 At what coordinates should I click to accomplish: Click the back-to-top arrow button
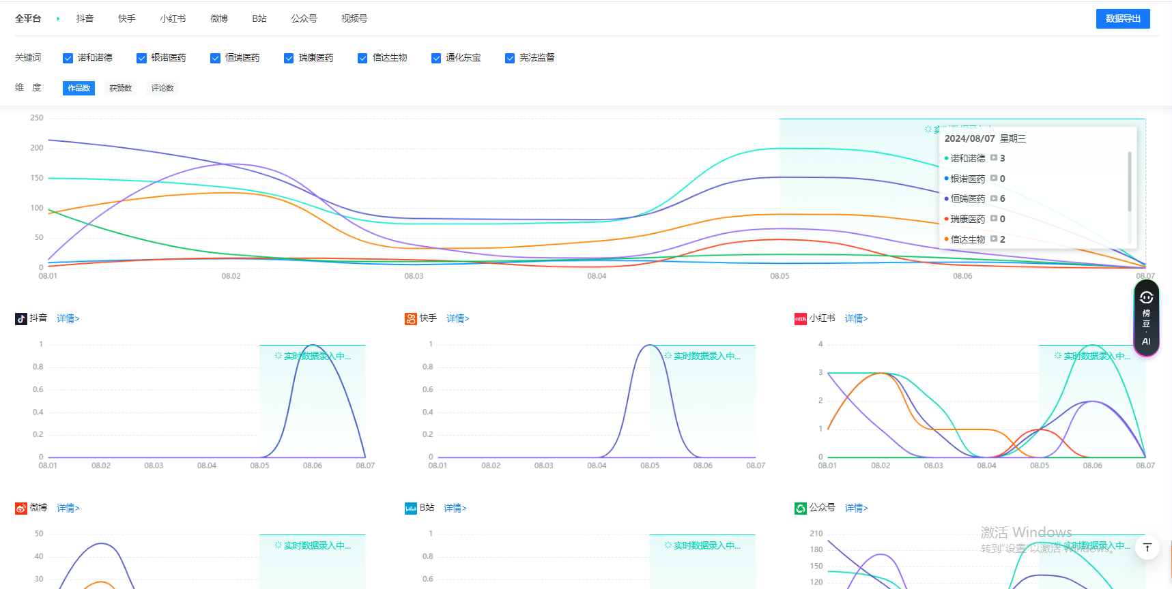[1147, 547]
